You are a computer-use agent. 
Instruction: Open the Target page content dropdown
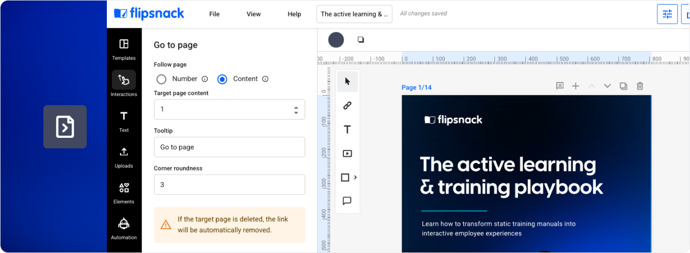229,109
